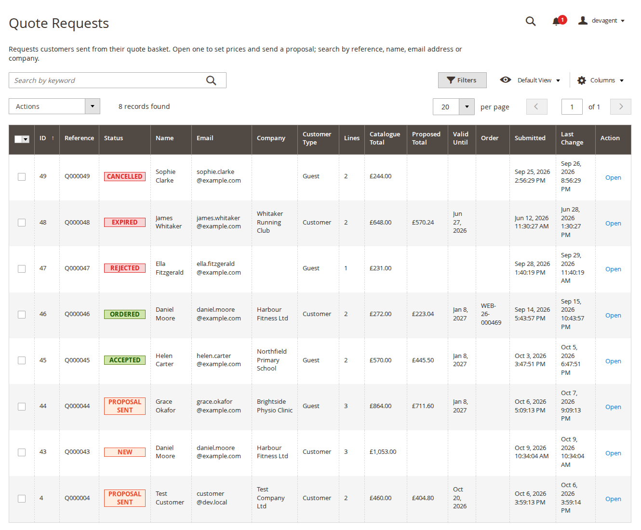Screen dimensions: 641x530
Task: Open quote Q000046 via Open link
Action: click(x=613, y=315)
